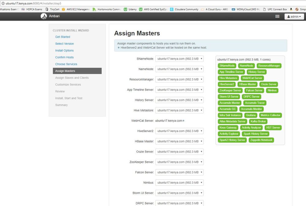The height and width of the screenshot is (206, 306).
Task: Open Cloudera Community bookmark
Action: click(x=184, y=9)
